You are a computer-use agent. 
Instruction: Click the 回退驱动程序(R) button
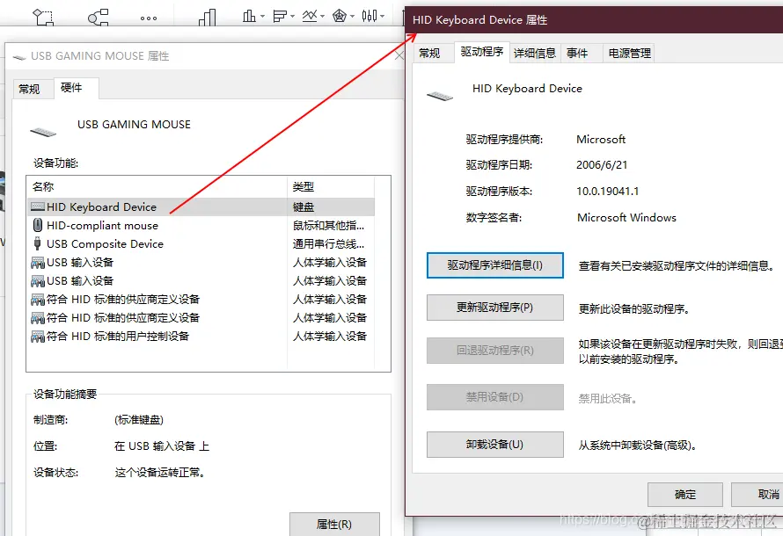point(494,350)
